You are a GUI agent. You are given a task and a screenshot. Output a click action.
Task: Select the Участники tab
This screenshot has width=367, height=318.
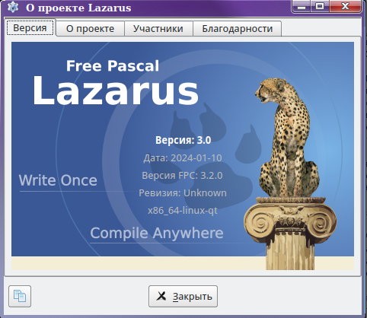[158, 29]
